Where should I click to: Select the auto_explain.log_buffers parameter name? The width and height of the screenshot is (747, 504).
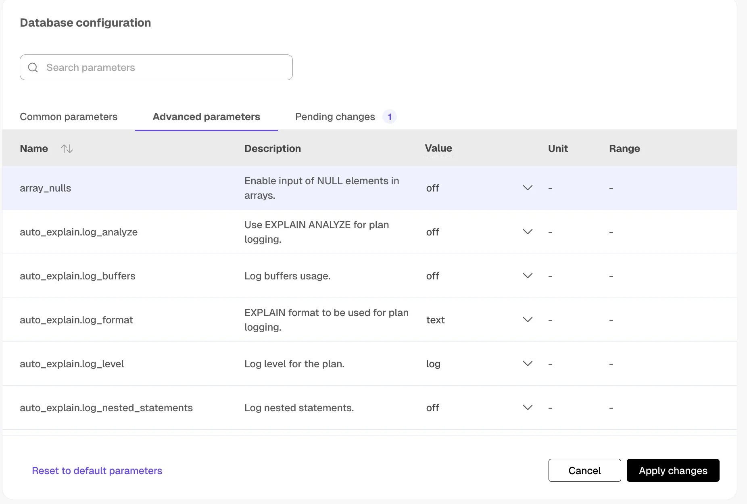77,276
